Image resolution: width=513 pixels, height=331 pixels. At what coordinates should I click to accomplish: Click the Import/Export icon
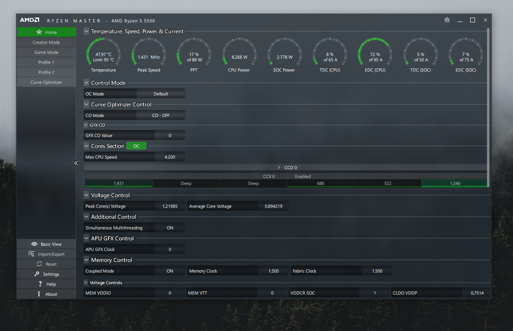click(x=31, y=254)
